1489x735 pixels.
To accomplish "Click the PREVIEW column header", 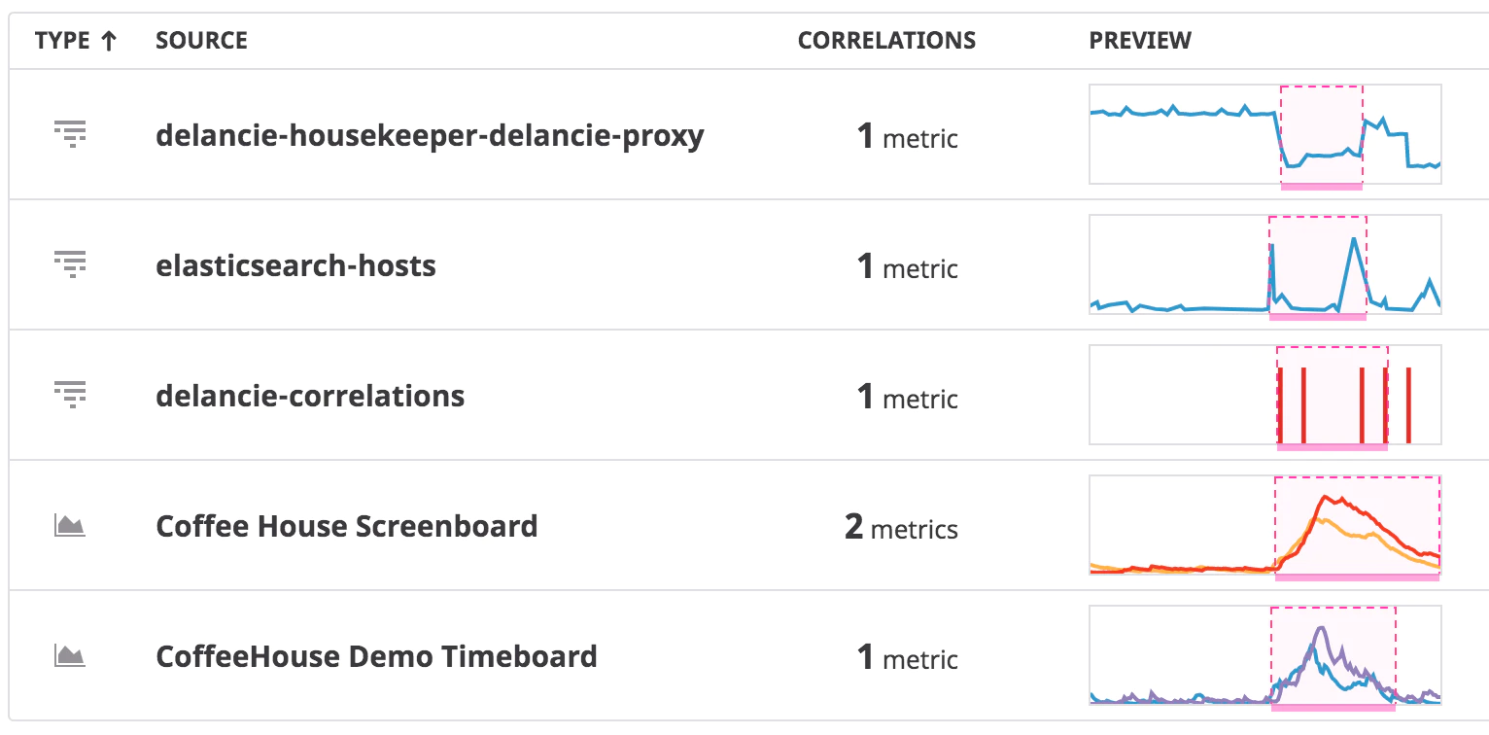I will (x=1139, y=40).
